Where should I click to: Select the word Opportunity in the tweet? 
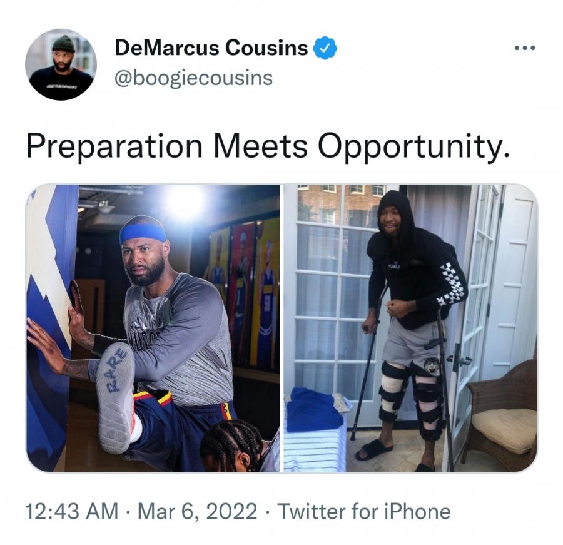(413, 146)
